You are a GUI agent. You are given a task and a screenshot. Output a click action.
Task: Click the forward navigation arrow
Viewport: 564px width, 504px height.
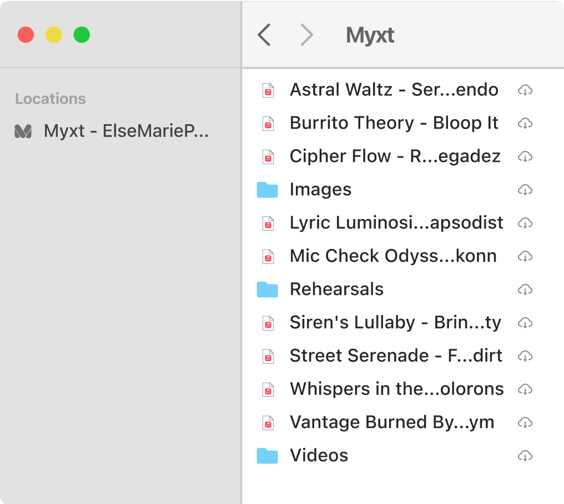(x=306, y=34)
